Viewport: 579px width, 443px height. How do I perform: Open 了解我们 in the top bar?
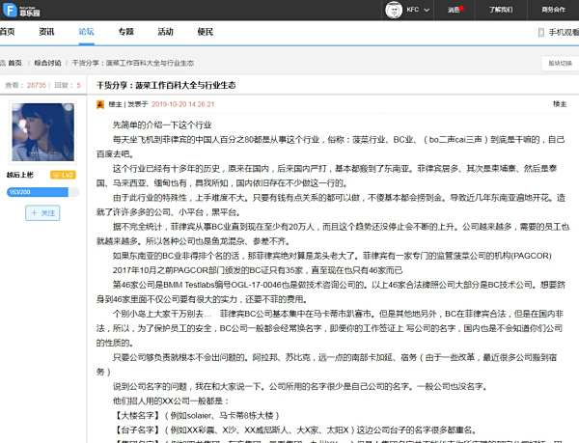point(501,10)
